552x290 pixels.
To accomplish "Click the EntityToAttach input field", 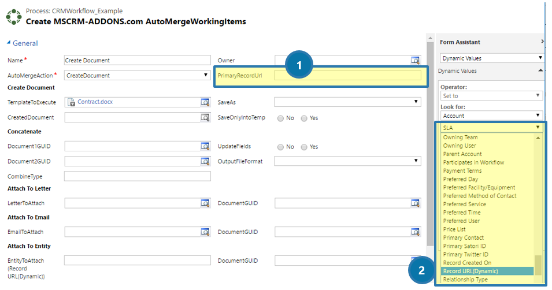I will click(138, 261).
